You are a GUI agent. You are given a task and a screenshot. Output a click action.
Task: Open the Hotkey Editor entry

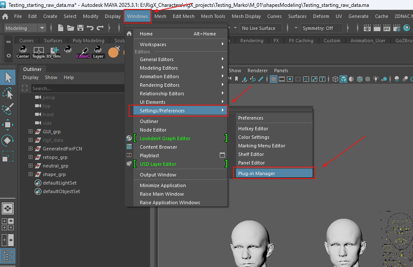pos(253,129)
